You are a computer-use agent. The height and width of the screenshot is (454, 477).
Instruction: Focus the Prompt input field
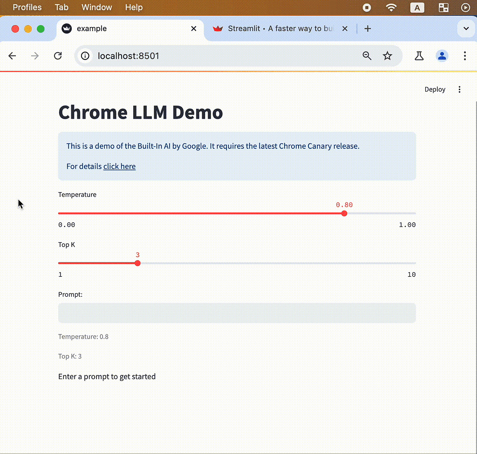click(x=237, y=313)
